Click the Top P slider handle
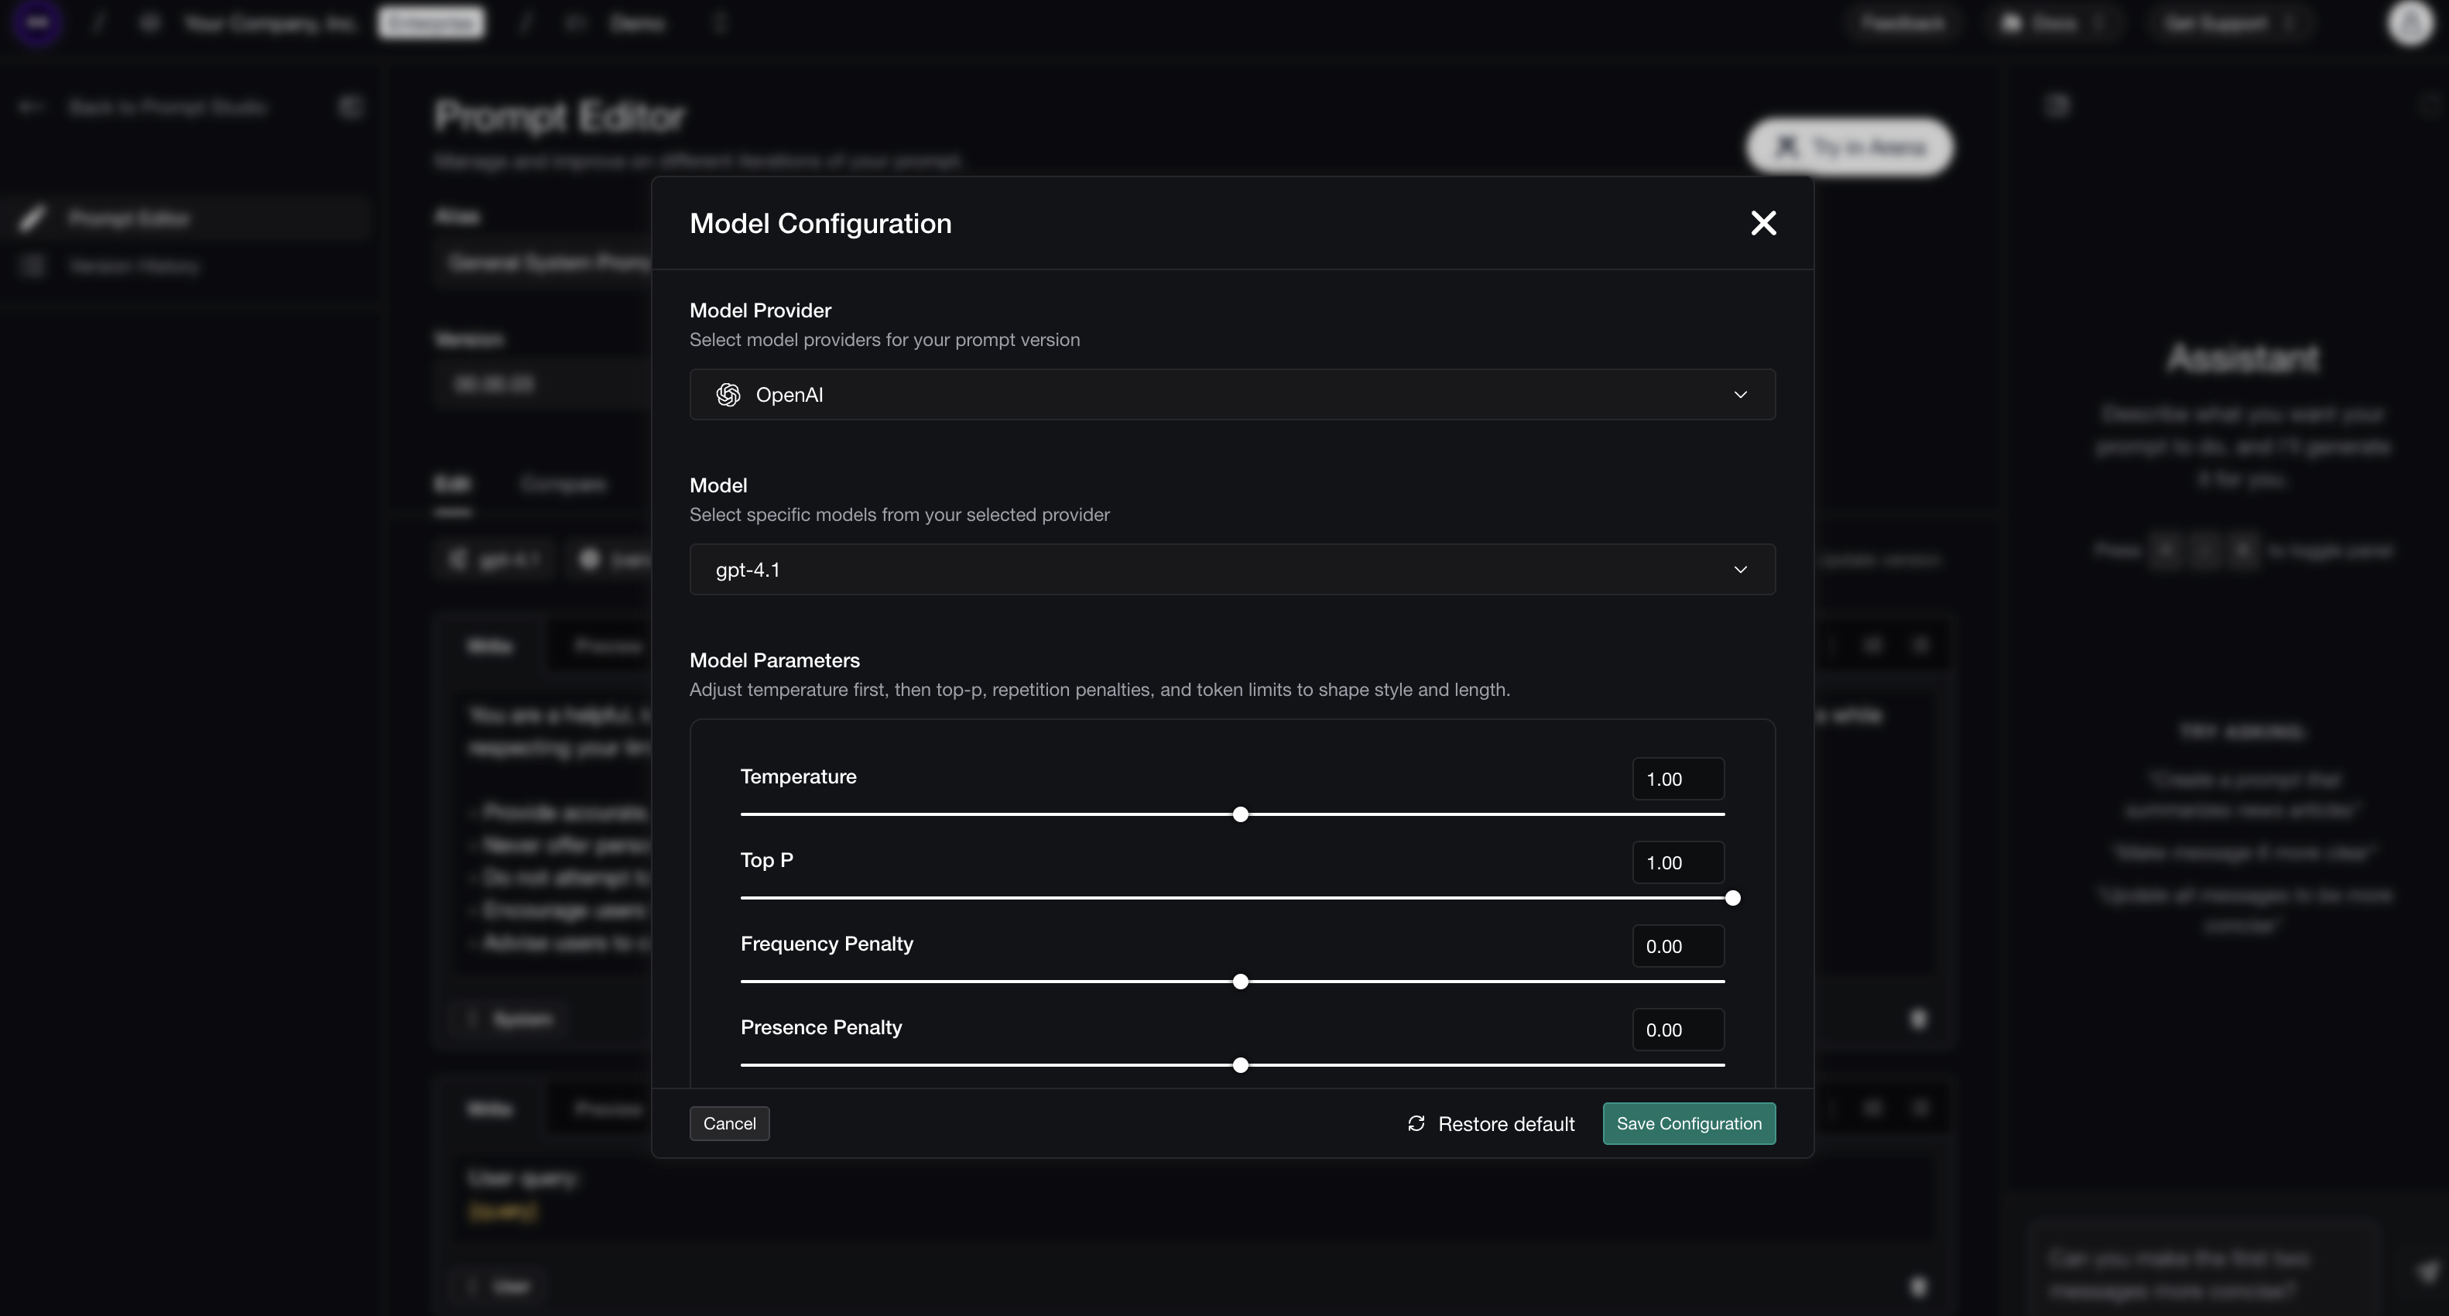This screenshot has width=2449, height=1316. (x=1732, y=898)
